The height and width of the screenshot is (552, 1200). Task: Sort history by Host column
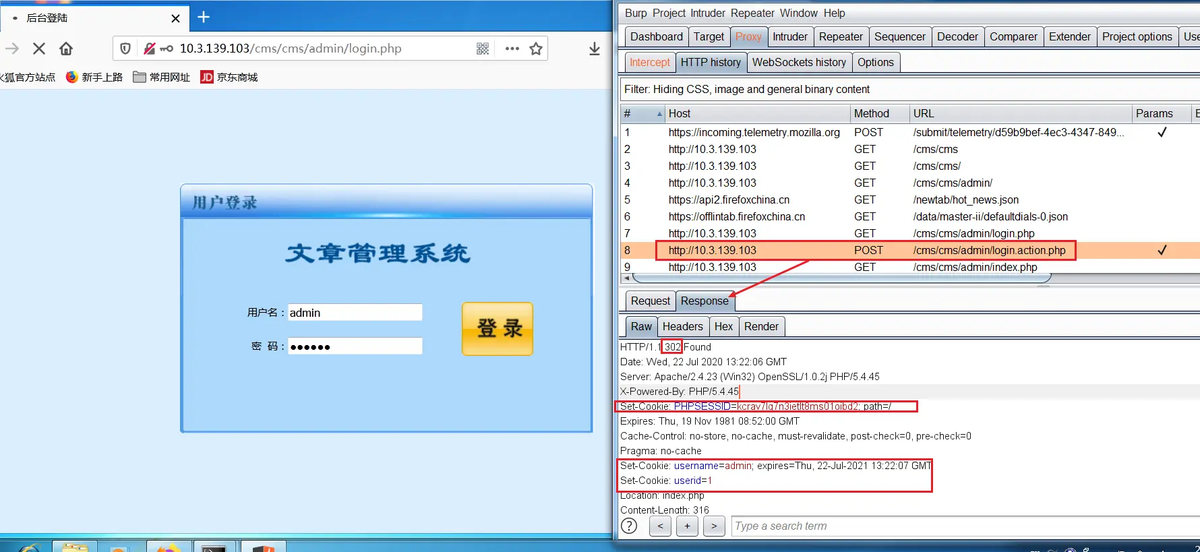tap(758, 113)
